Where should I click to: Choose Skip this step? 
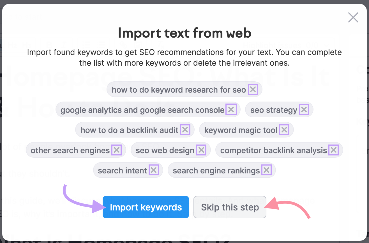230,207
